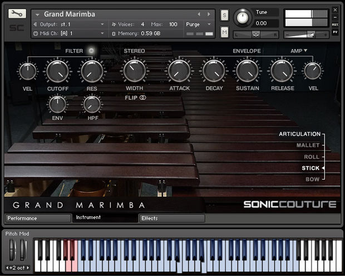Toggle the Mute M button

224,32
